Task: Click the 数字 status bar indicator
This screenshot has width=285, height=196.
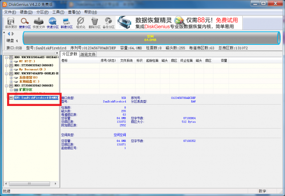Action: (x=262, y=191)
